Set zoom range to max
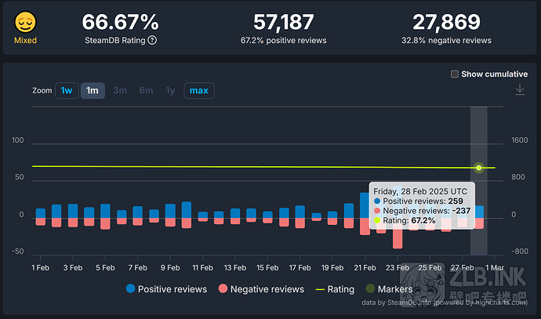This screenshot has width=541, height=319. pyautogui.click(x=198, y=91)
